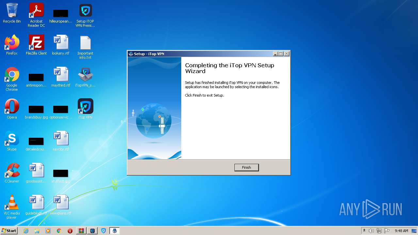
Task: Open the Recycle Bin desktop icon
Action: [12, 13]
